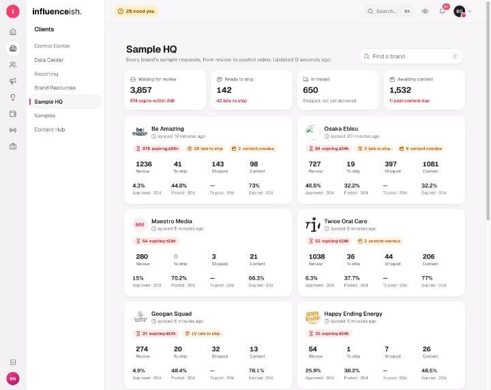Click the broadcast signal icon
The height and width of the screenshot is (390, 491).
(13, 130)
